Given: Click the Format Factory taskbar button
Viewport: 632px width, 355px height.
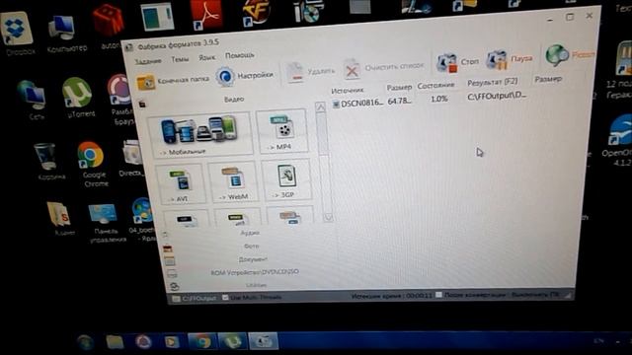Looking at the screenshot, I should coord(264,341).
